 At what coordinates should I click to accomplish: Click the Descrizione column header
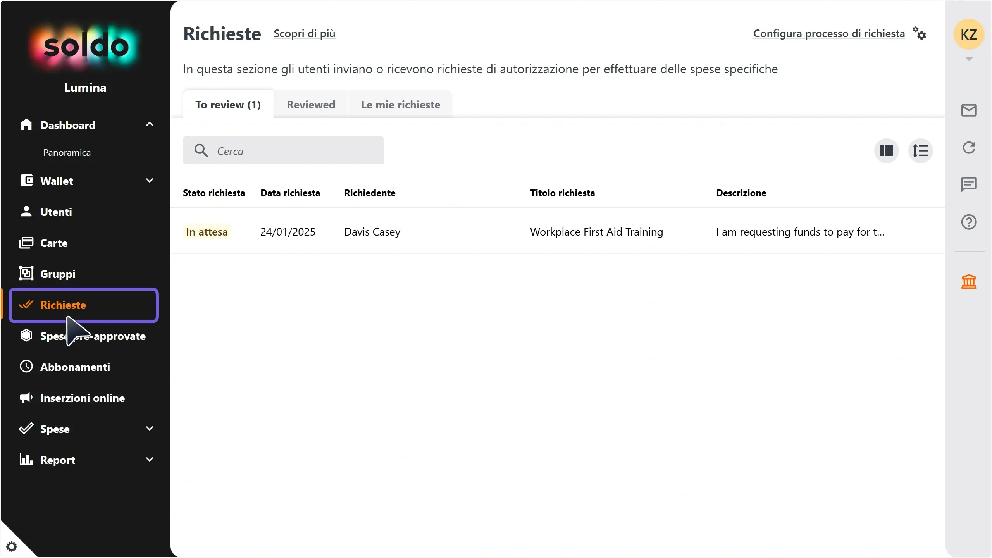coord(741,193)
